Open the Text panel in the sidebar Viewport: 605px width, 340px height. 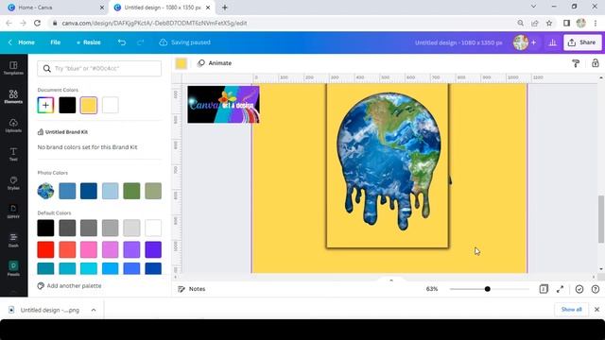[x=13, y=154]
